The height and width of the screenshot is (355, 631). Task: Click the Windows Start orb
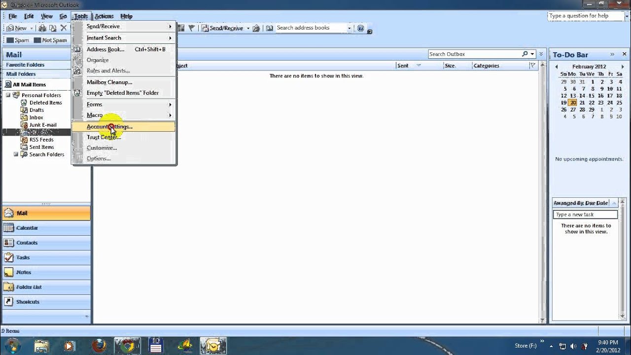(x=12, y=346)
